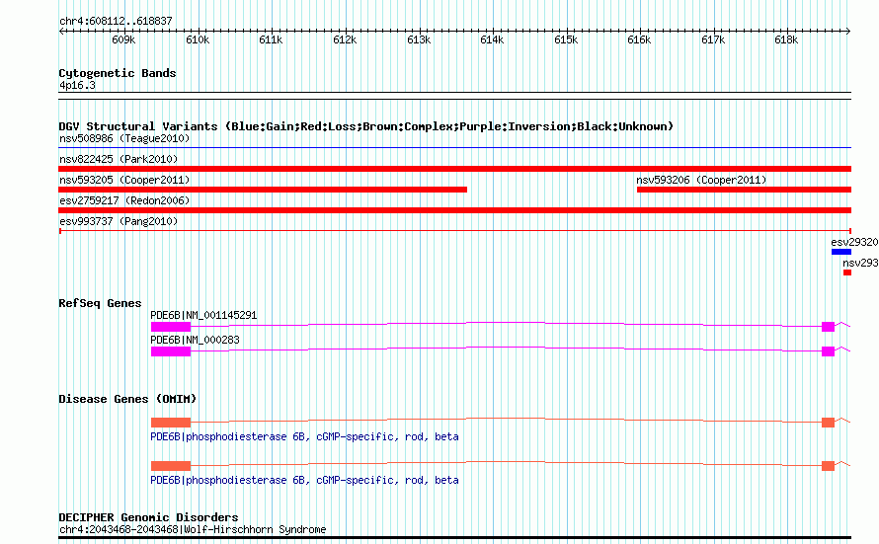Image resolution: width=879 pixels, height=544 pixels.
Task: Click the second orange OMIM PDE6B large exon
Action: point(171,466)
